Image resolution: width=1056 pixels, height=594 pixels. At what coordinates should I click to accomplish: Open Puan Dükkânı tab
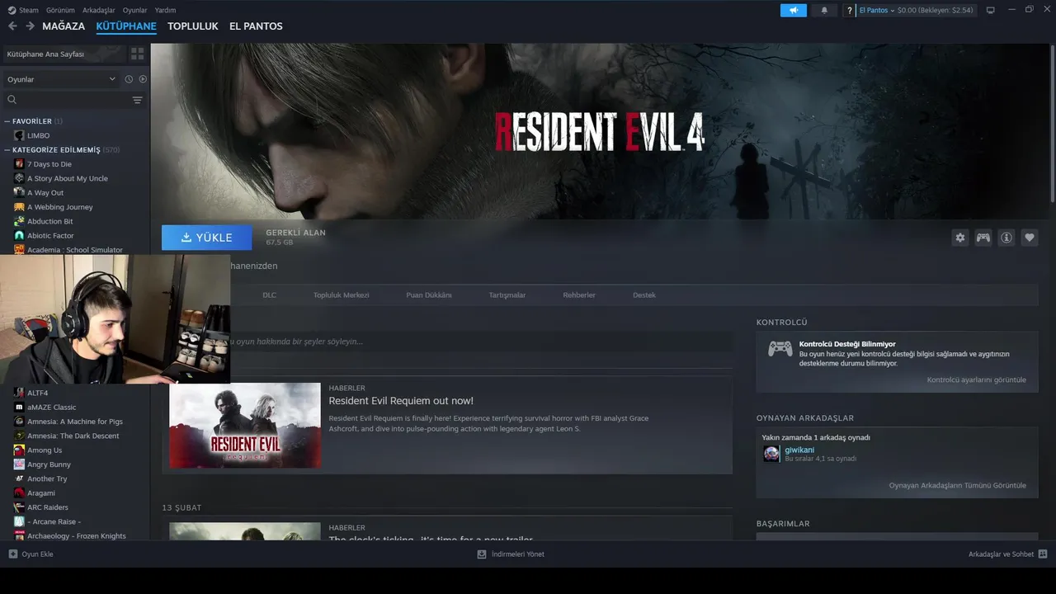tap(429, 295)
